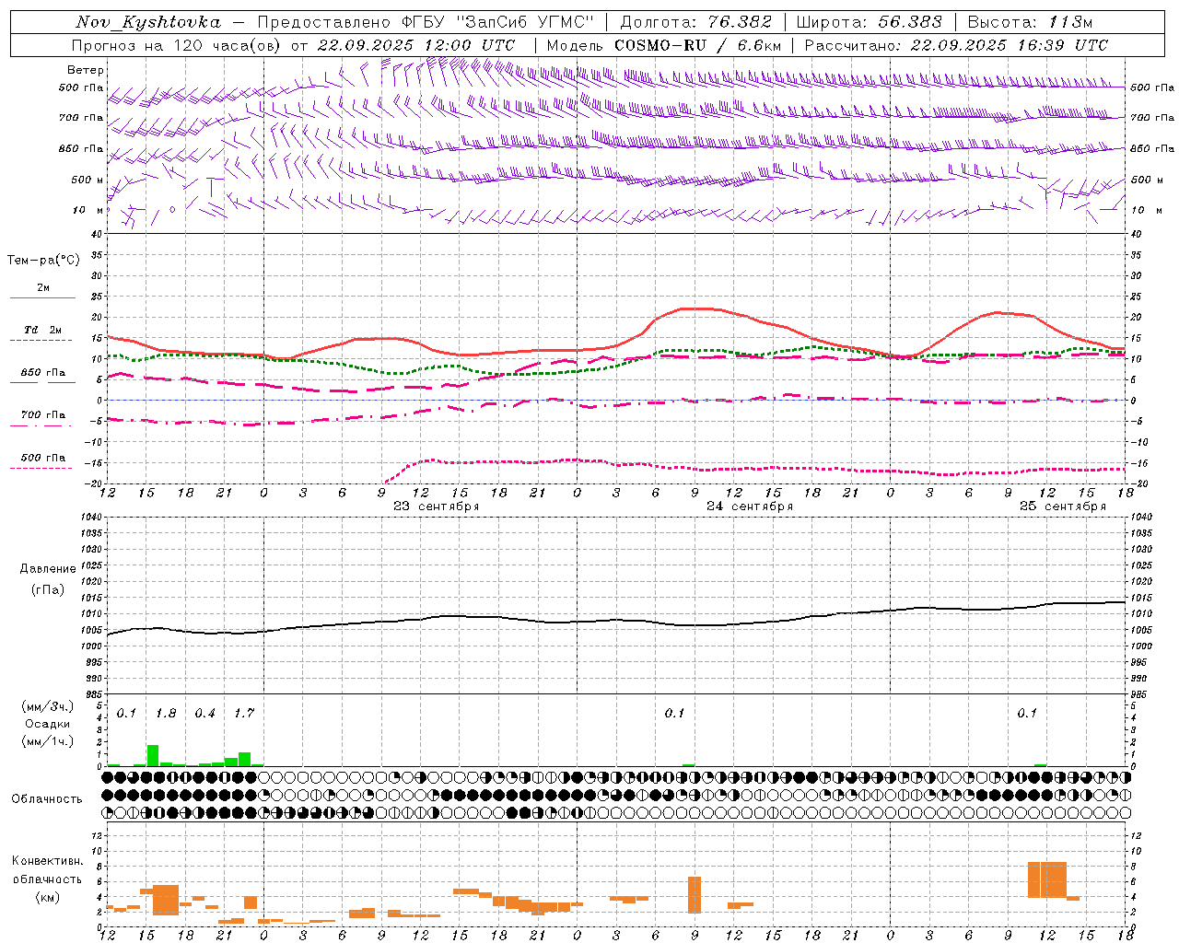Click the 'Прогноз на 120 часа(ов)' text
The height and width of the screenshot is (943, 1179).
(x=177, y=45)
